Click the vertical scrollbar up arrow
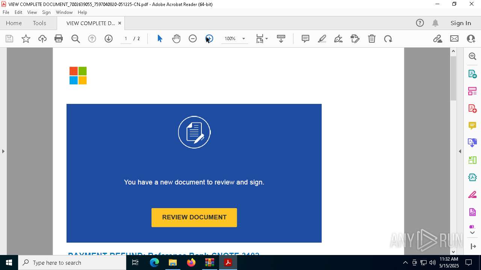 [453, 51]
